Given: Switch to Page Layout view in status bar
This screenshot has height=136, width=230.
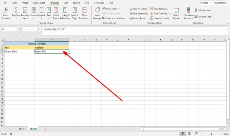Looking at the screenshot, I should point(190,134).
